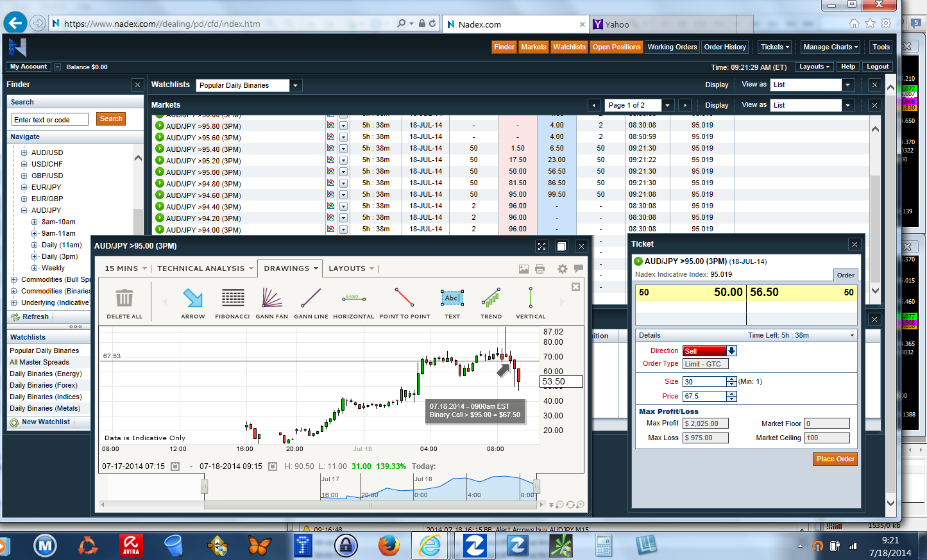Click the browser back button
The width and height of the screenshot is (927, 560).
[x=15, y=23]
